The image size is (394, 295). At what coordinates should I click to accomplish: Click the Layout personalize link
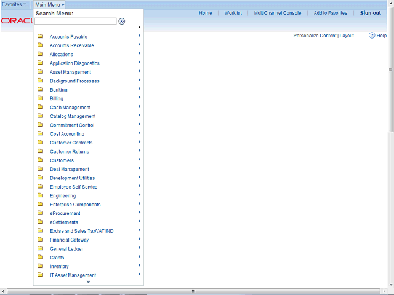coord(347,36)
